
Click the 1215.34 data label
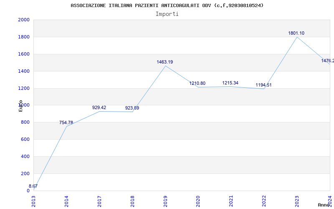pyautogui.click(x=230, y=83)
